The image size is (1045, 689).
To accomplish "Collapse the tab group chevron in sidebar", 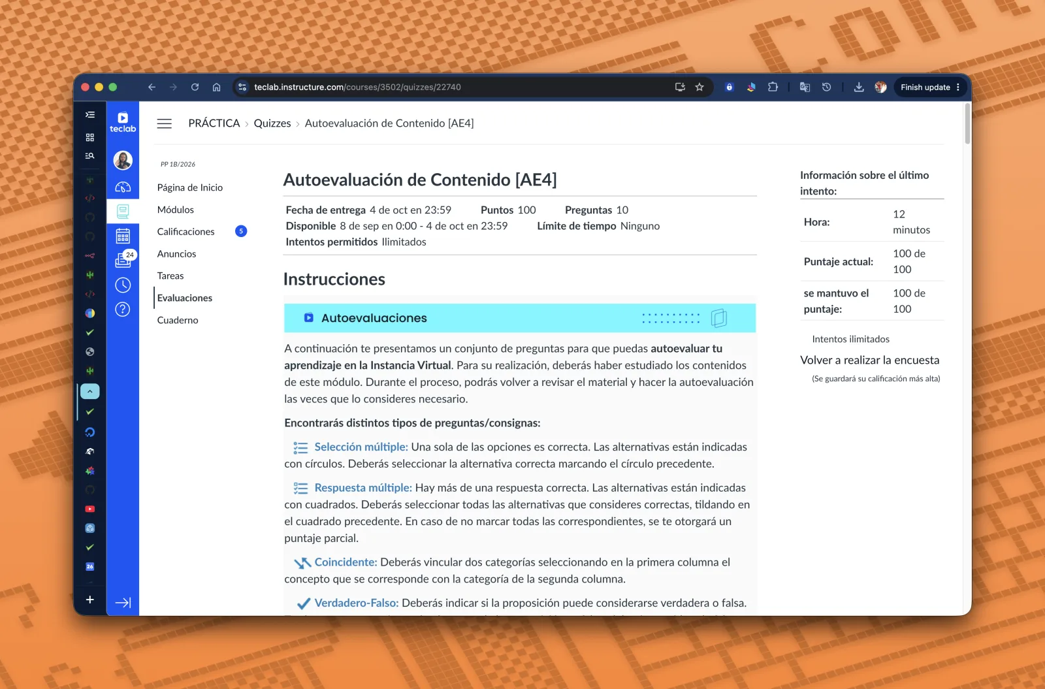I will [90, 391].
